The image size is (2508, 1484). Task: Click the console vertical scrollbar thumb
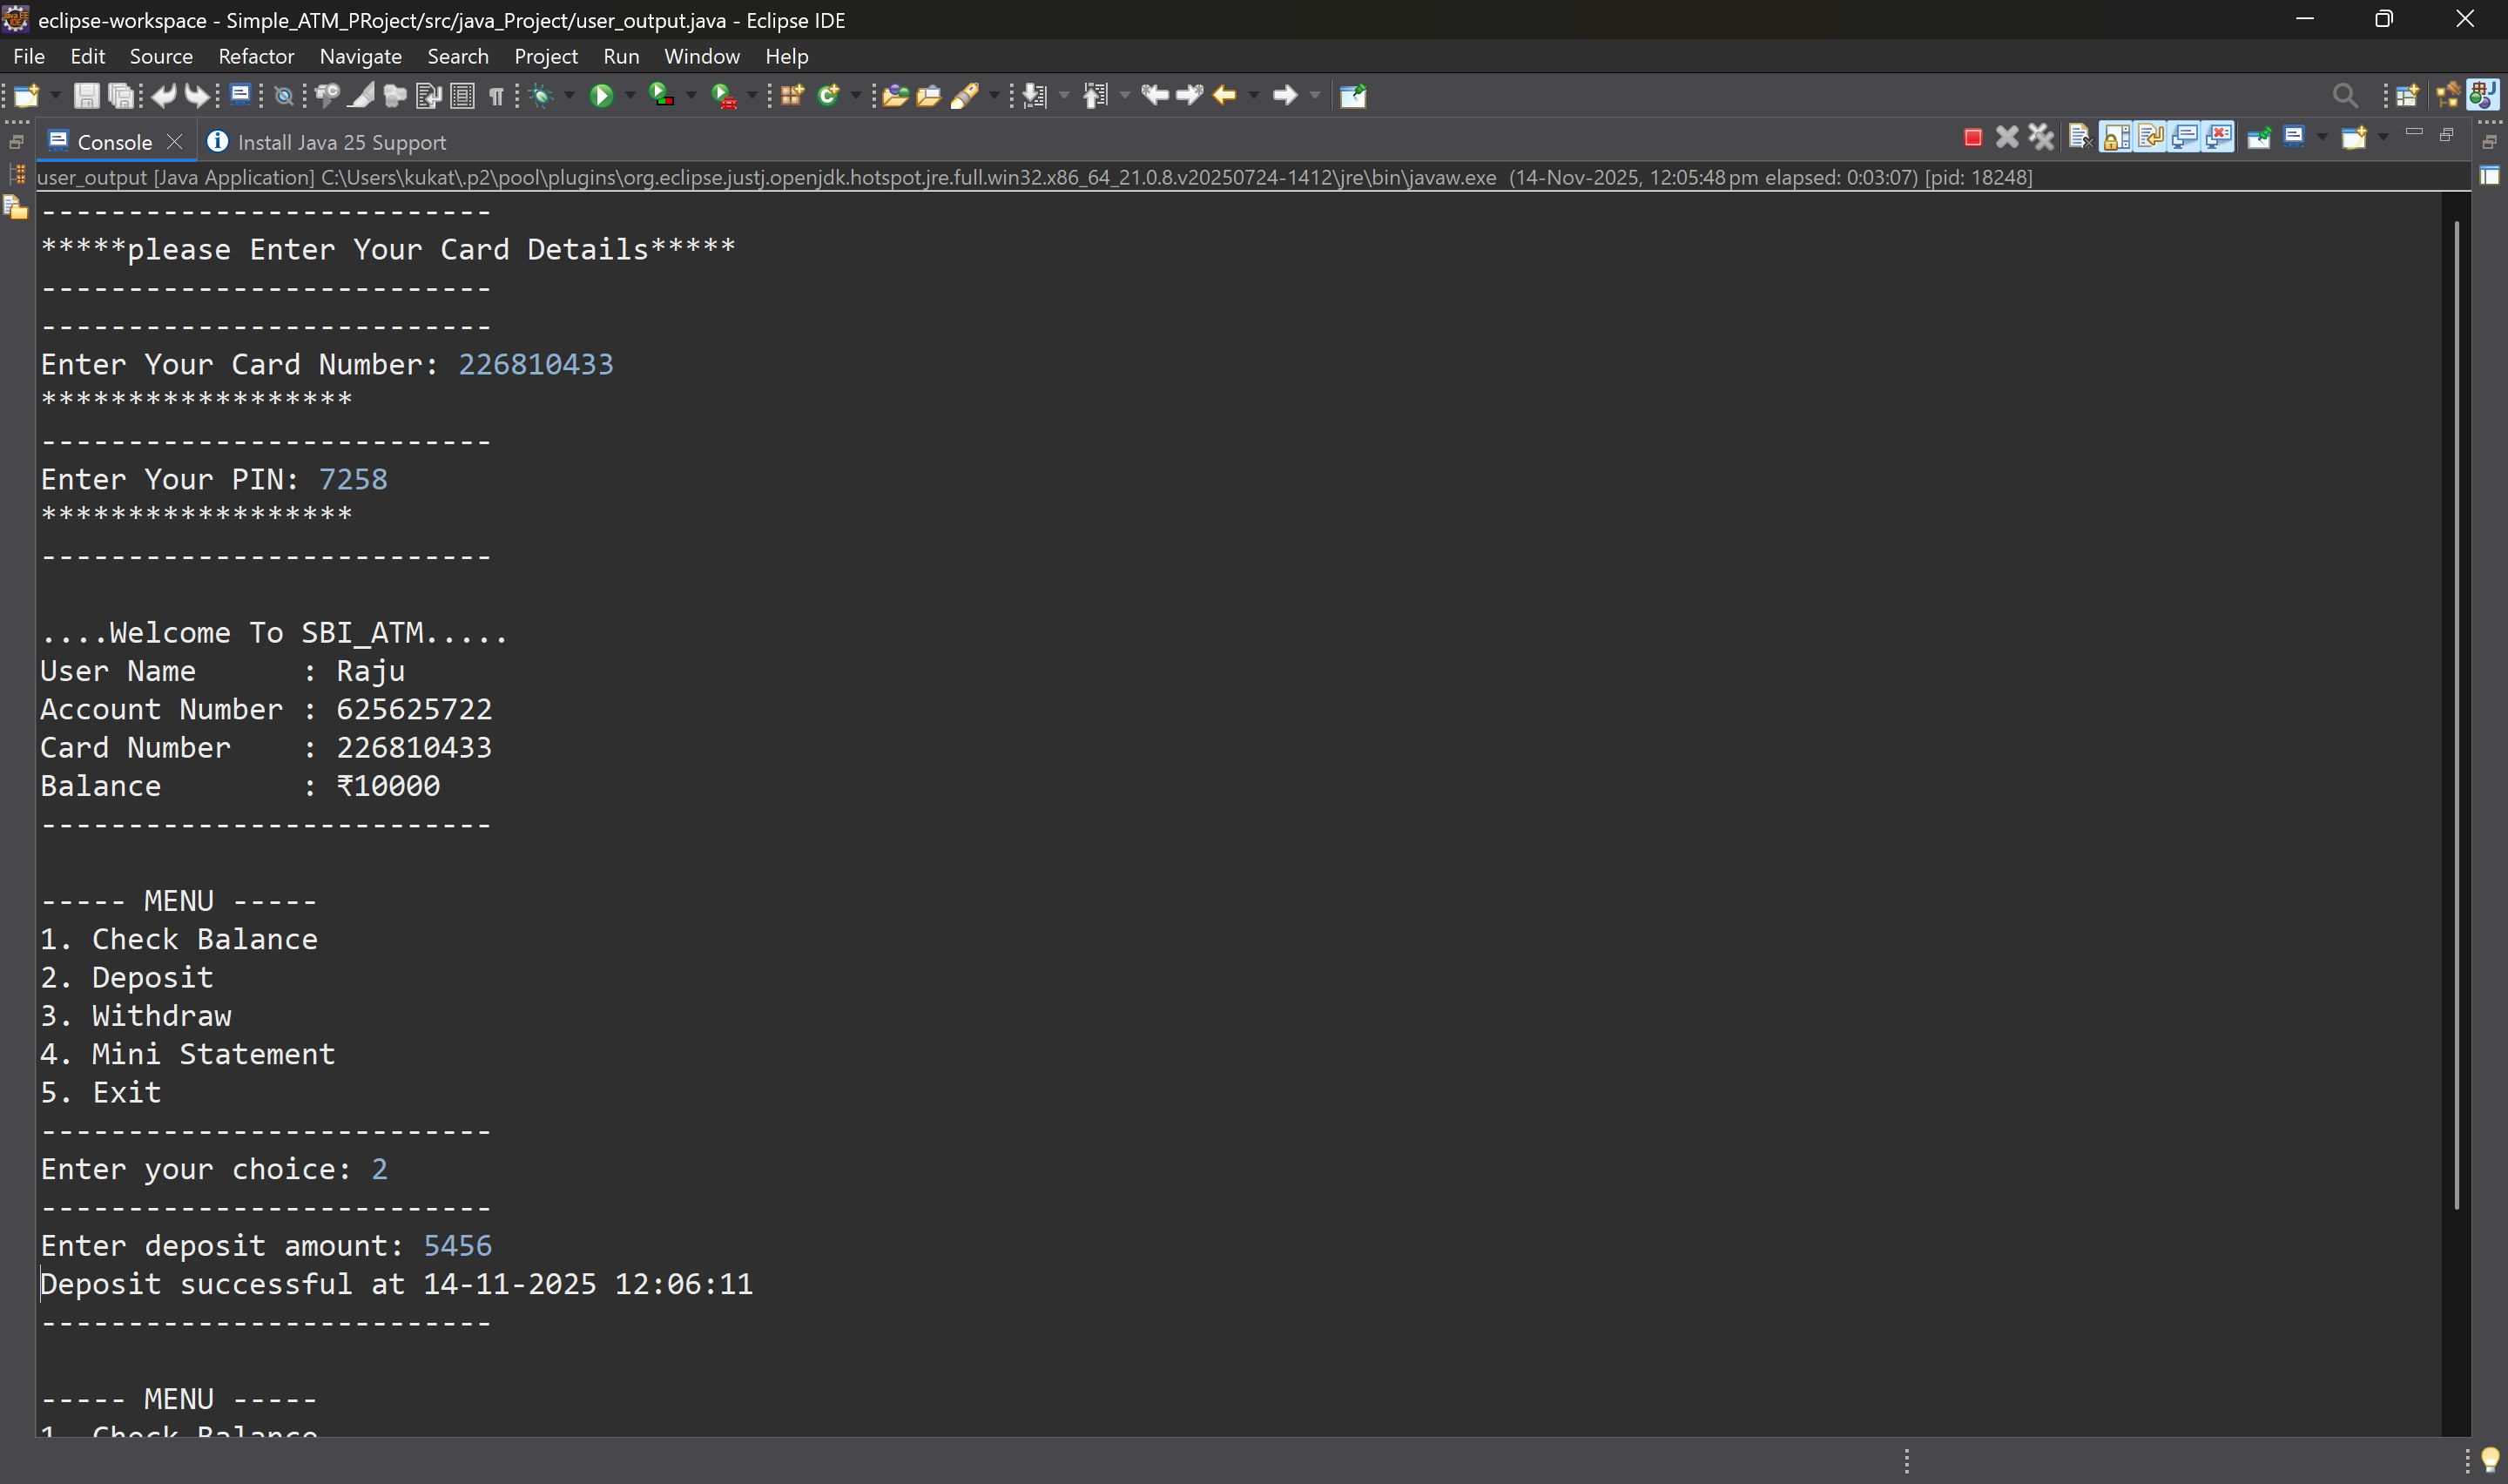coord(2456,715)
